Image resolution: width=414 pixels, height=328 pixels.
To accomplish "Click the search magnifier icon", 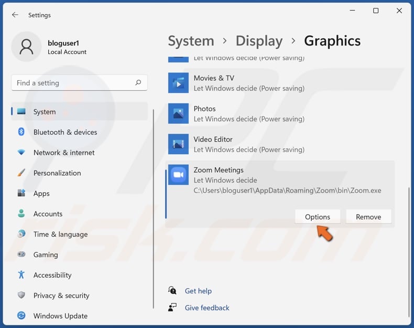I will [x=138, y=83].
